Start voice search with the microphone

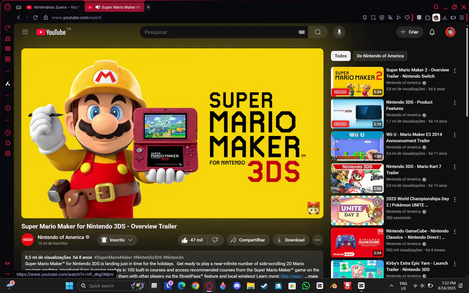coord(339,32)
